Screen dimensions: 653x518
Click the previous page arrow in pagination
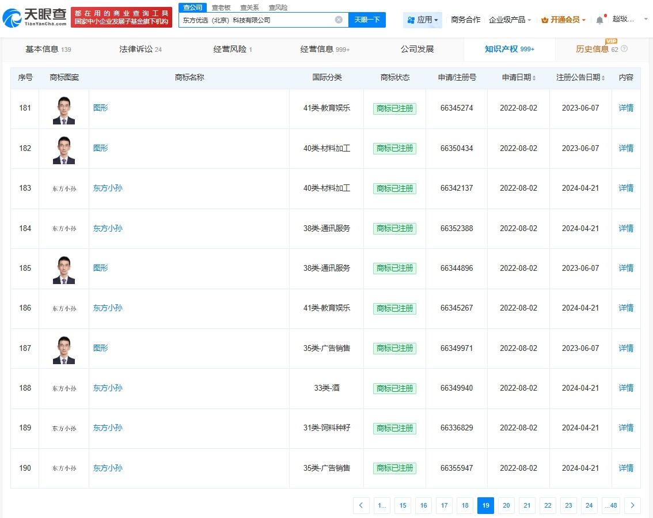click(361, 505)
